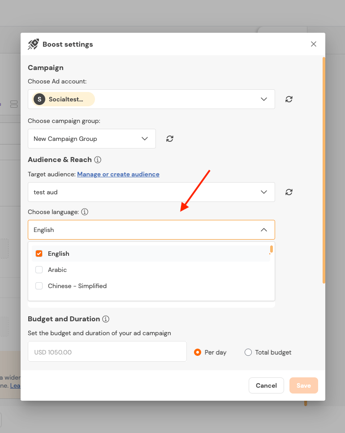Select the Total budget radio option
Image resolution: width=345 pixels, height=433 pixels.
point(248,352)
